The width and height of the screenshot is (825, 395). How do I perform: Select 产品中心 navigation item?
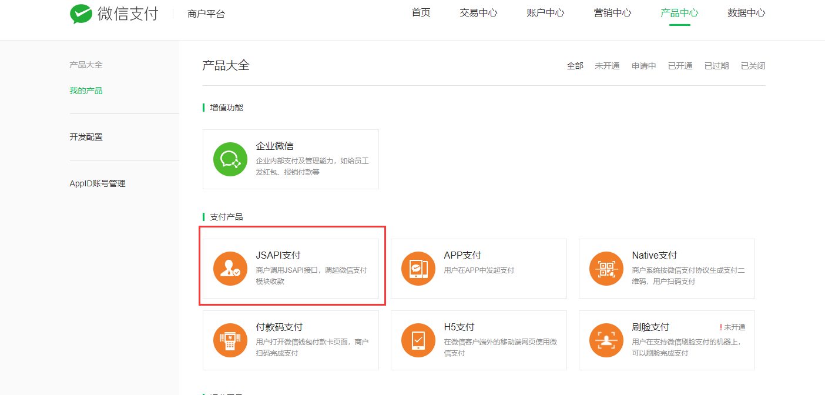click(679, 13)
